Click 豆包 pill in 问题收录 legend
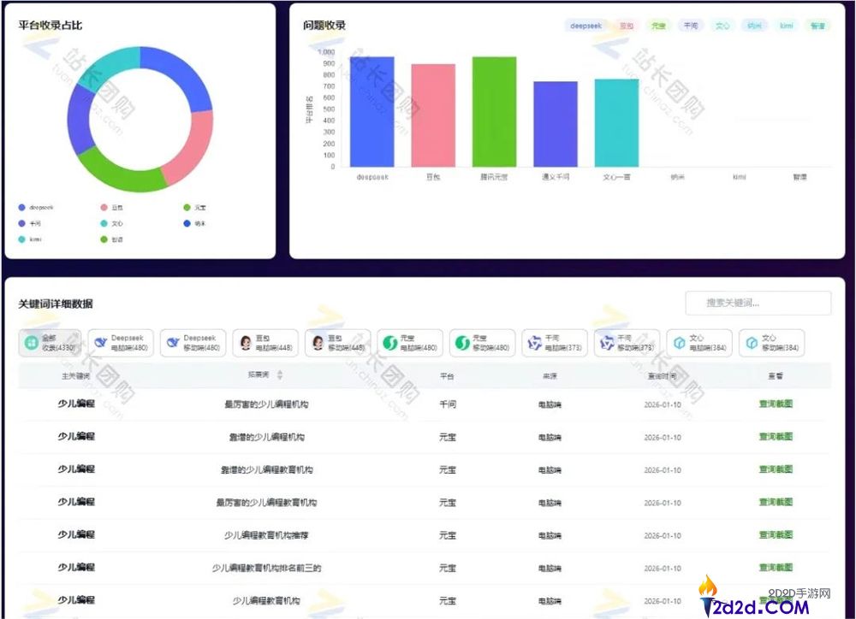This screenshot has width=856, height=619. click(x=627, y=26)
